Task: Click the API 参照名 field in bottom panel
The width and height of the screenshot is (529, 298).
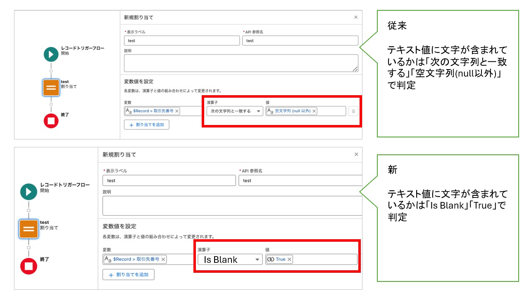Action: point(300,180)
